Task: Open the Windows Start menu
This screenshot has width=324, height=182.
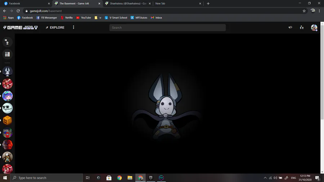Action: click(5, 178)
